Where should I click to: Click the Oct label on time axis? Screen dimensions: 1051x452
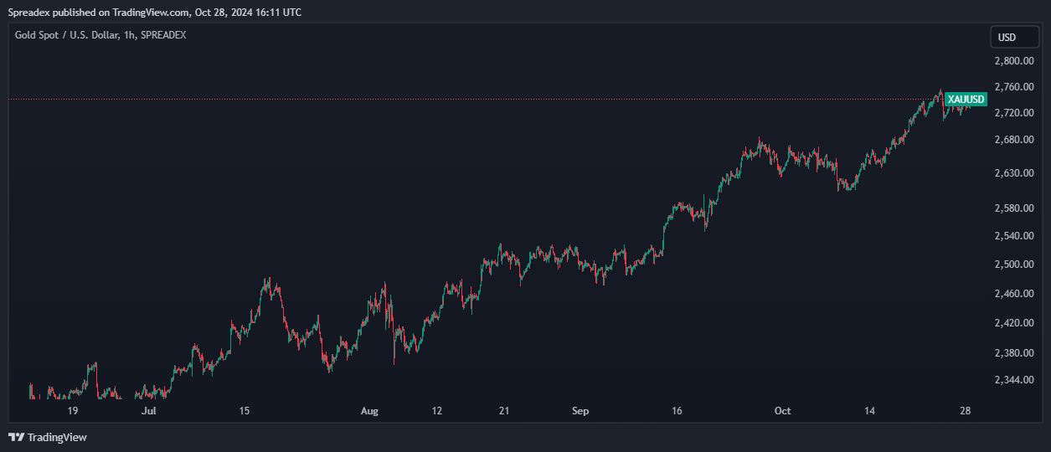coord(782,411)
